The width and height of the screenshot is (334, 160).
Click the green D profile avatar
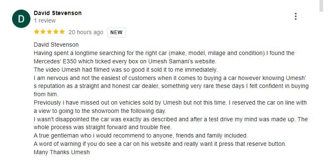(21, 19)
